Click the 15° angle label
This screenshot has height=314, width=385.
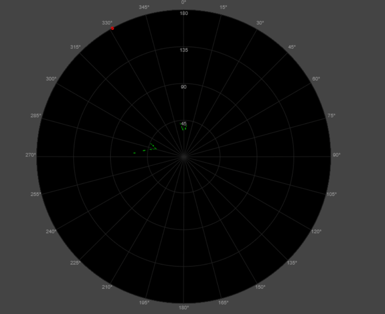click(x=223, y=7)
